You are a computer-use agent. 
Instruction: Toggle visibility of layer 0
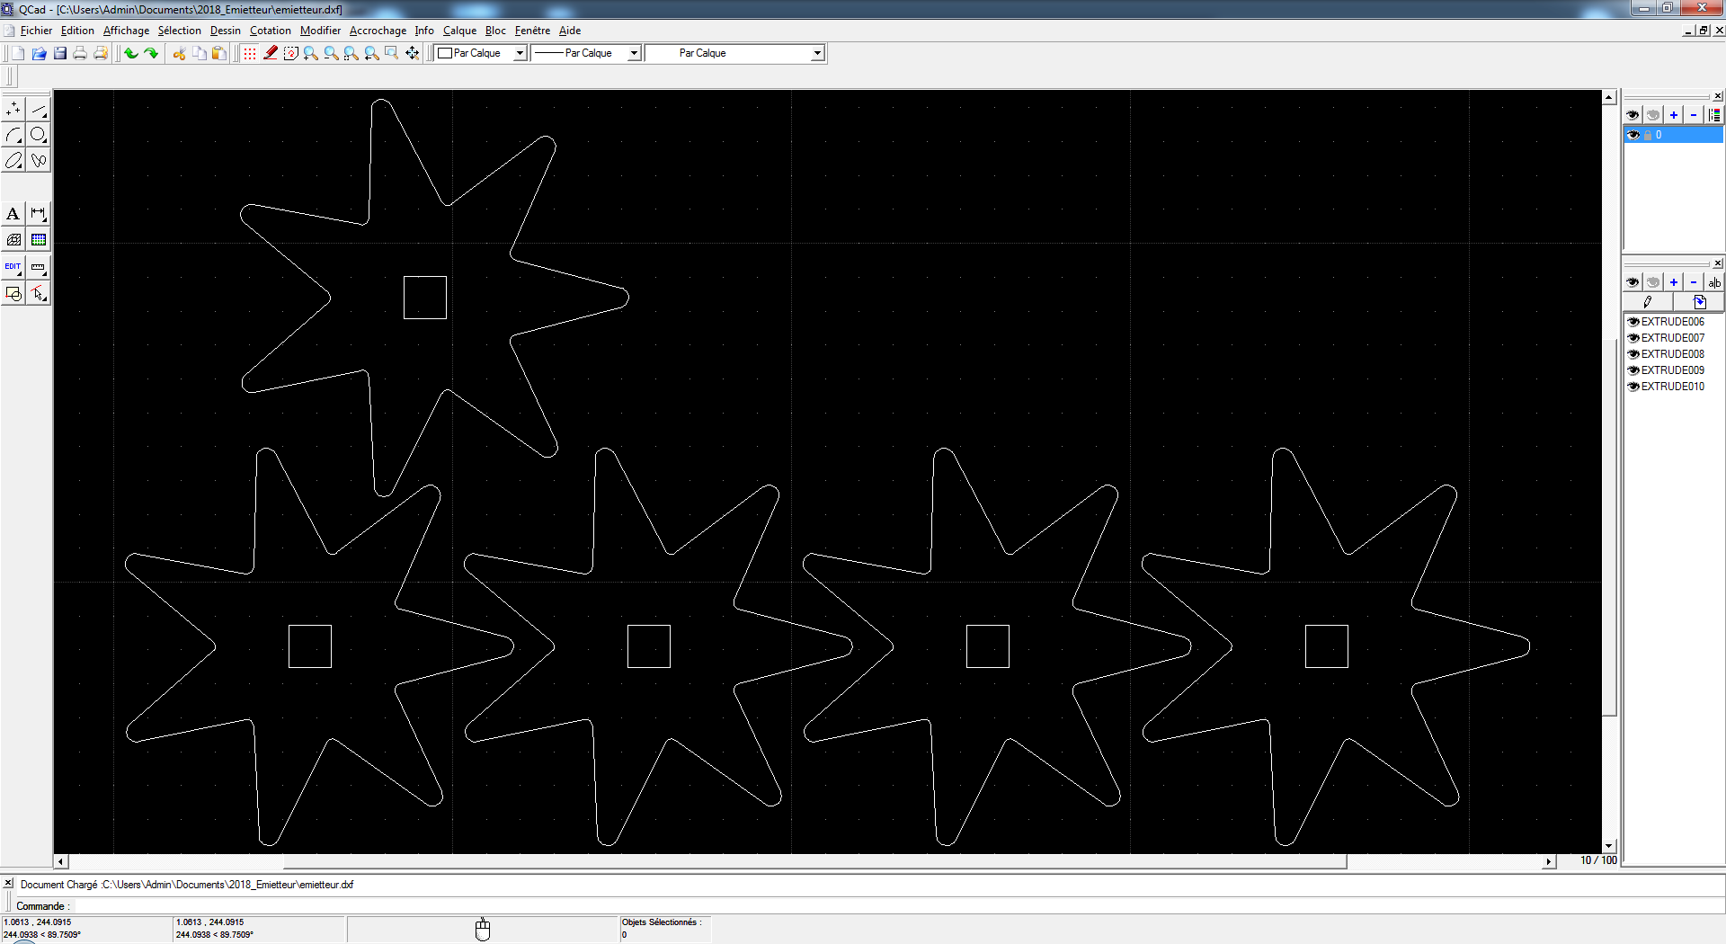coord(1633,135)
